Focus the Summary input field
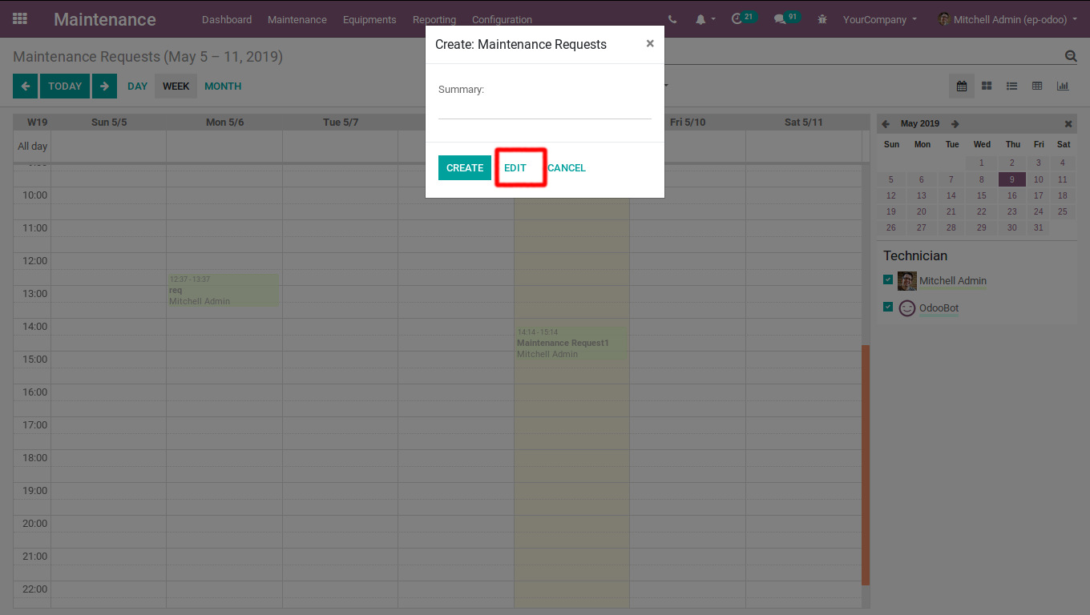1090x615 pixels. tap(545, 109)
